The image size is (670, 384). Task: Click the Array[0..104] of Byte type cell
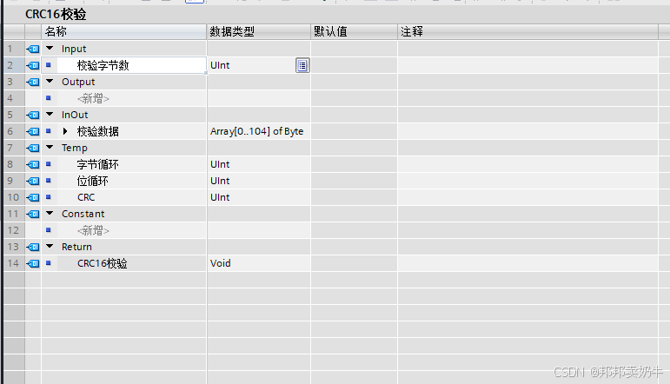pos(258,131)
